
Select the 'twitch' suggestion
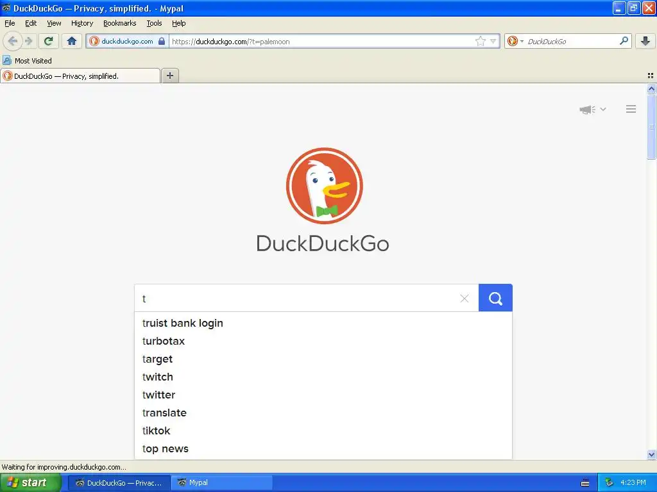click(323, 377)
